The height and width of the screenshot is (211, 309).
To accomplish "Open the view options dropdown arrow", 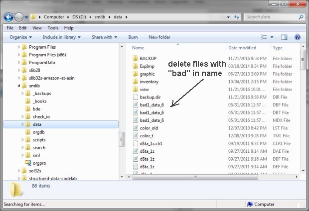I will [272, 37].
